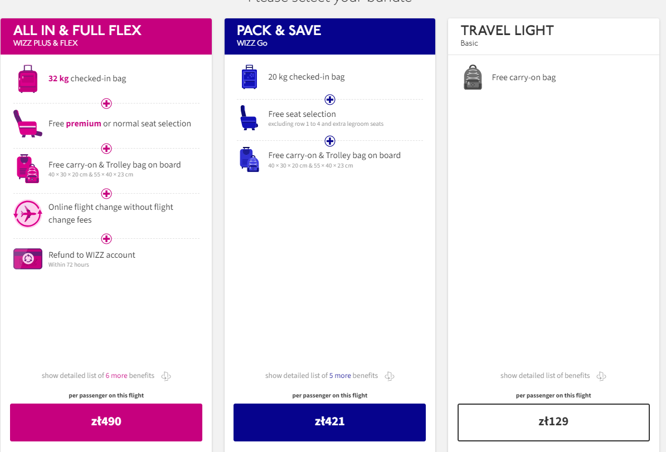Click the pink plus below 32 kg bag
This screenshot has width=666, height=452.
point(106,104)
